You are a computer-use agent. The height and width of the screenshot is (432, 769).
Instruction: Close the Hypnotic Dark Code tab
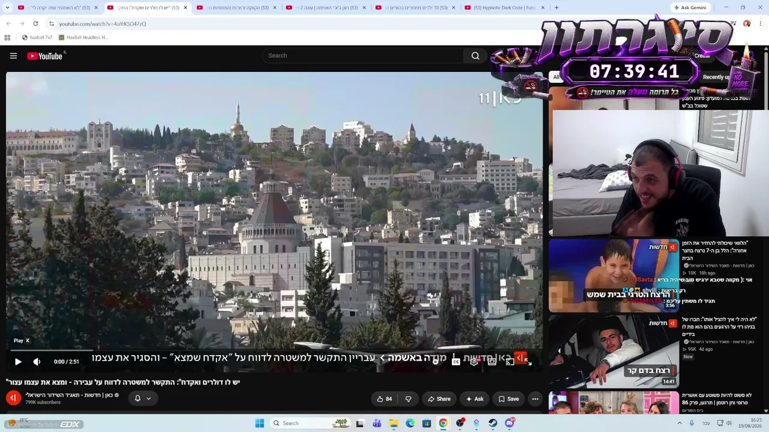(543, 8)
